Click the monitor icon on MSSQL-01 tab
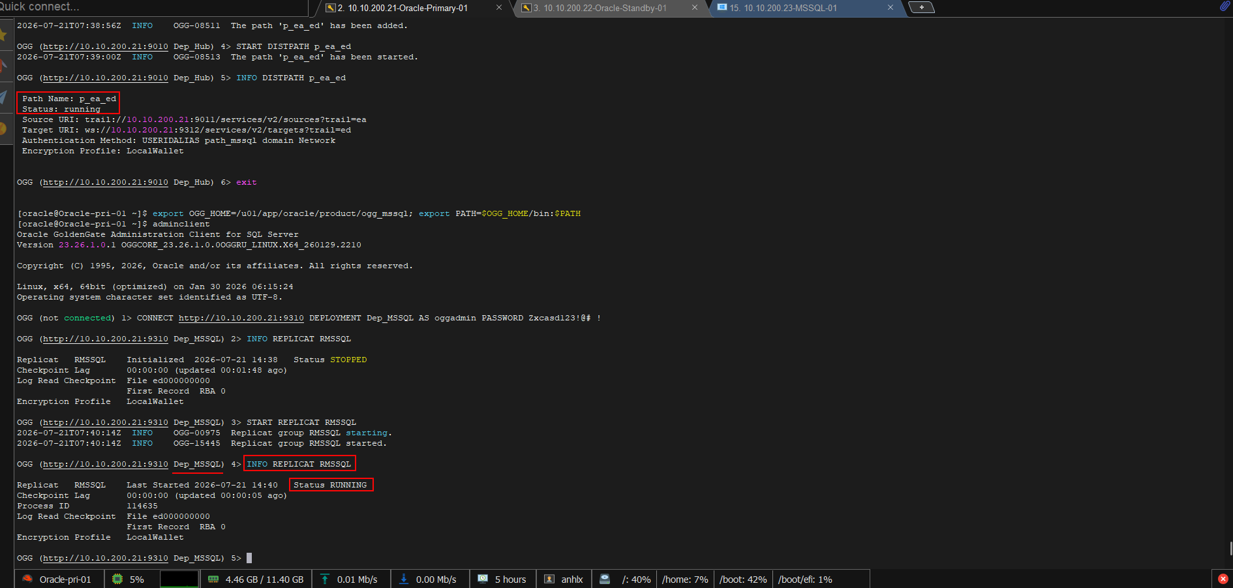Viewport: 1233px width, 588px height. (722, 7)
